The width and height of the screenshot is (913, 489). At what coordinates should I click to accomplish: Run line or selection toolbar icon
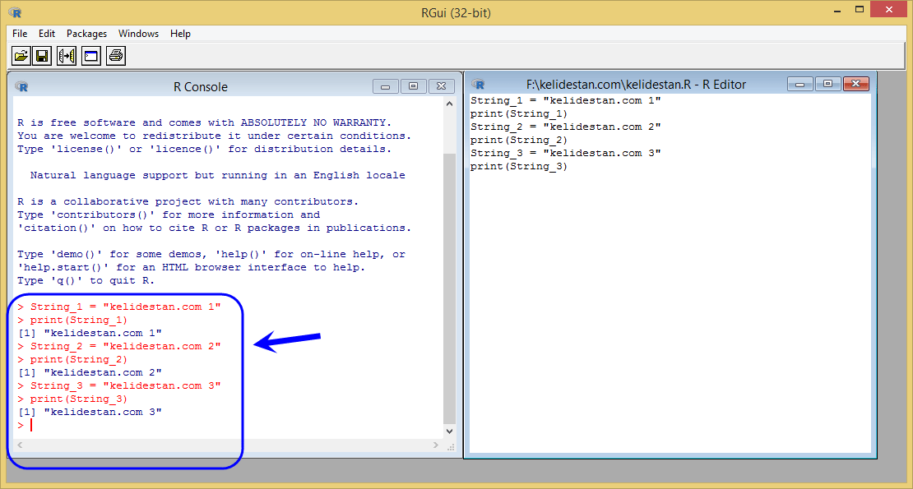point(67,56)
